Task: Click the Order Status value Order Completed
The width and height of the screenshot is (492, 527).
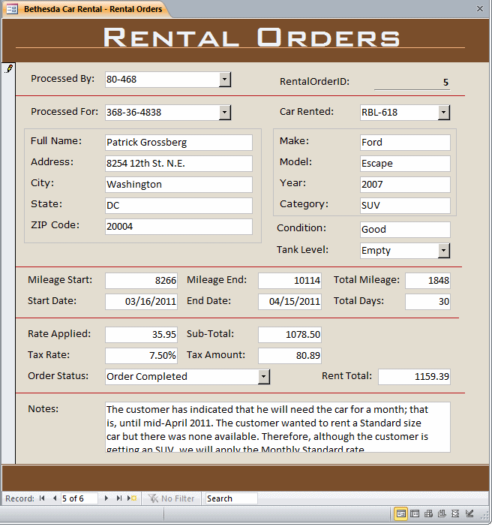Action: [x=147, y=376]
